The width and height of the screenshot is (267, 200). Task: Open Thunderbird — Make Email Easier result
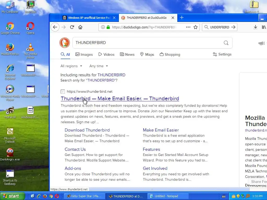tap(120, 98)
